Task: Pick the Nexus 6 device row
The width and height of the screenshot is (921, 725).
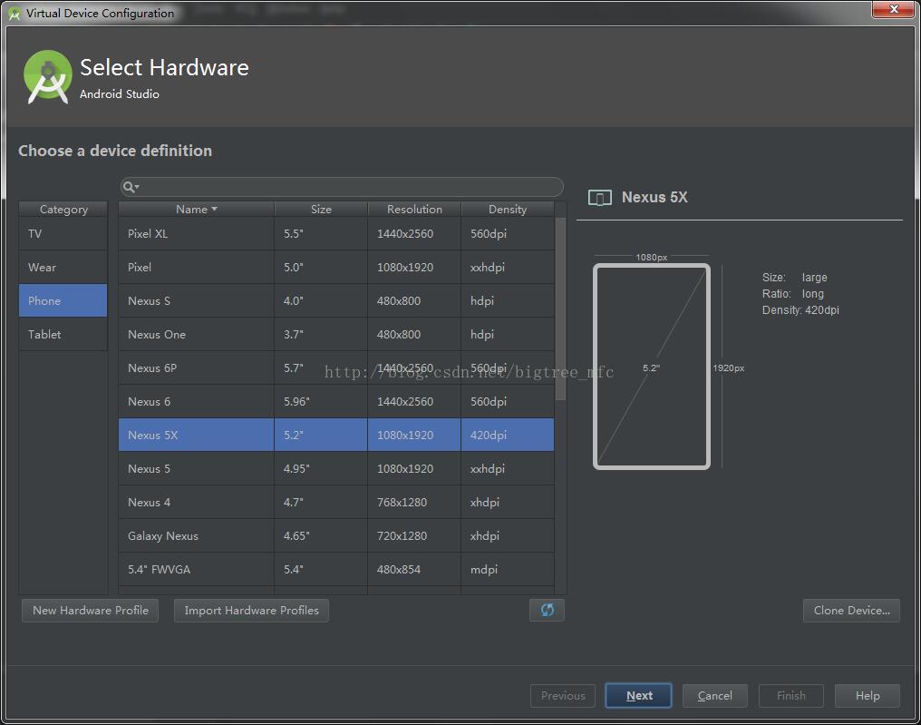Action: (x=336, y=401)
